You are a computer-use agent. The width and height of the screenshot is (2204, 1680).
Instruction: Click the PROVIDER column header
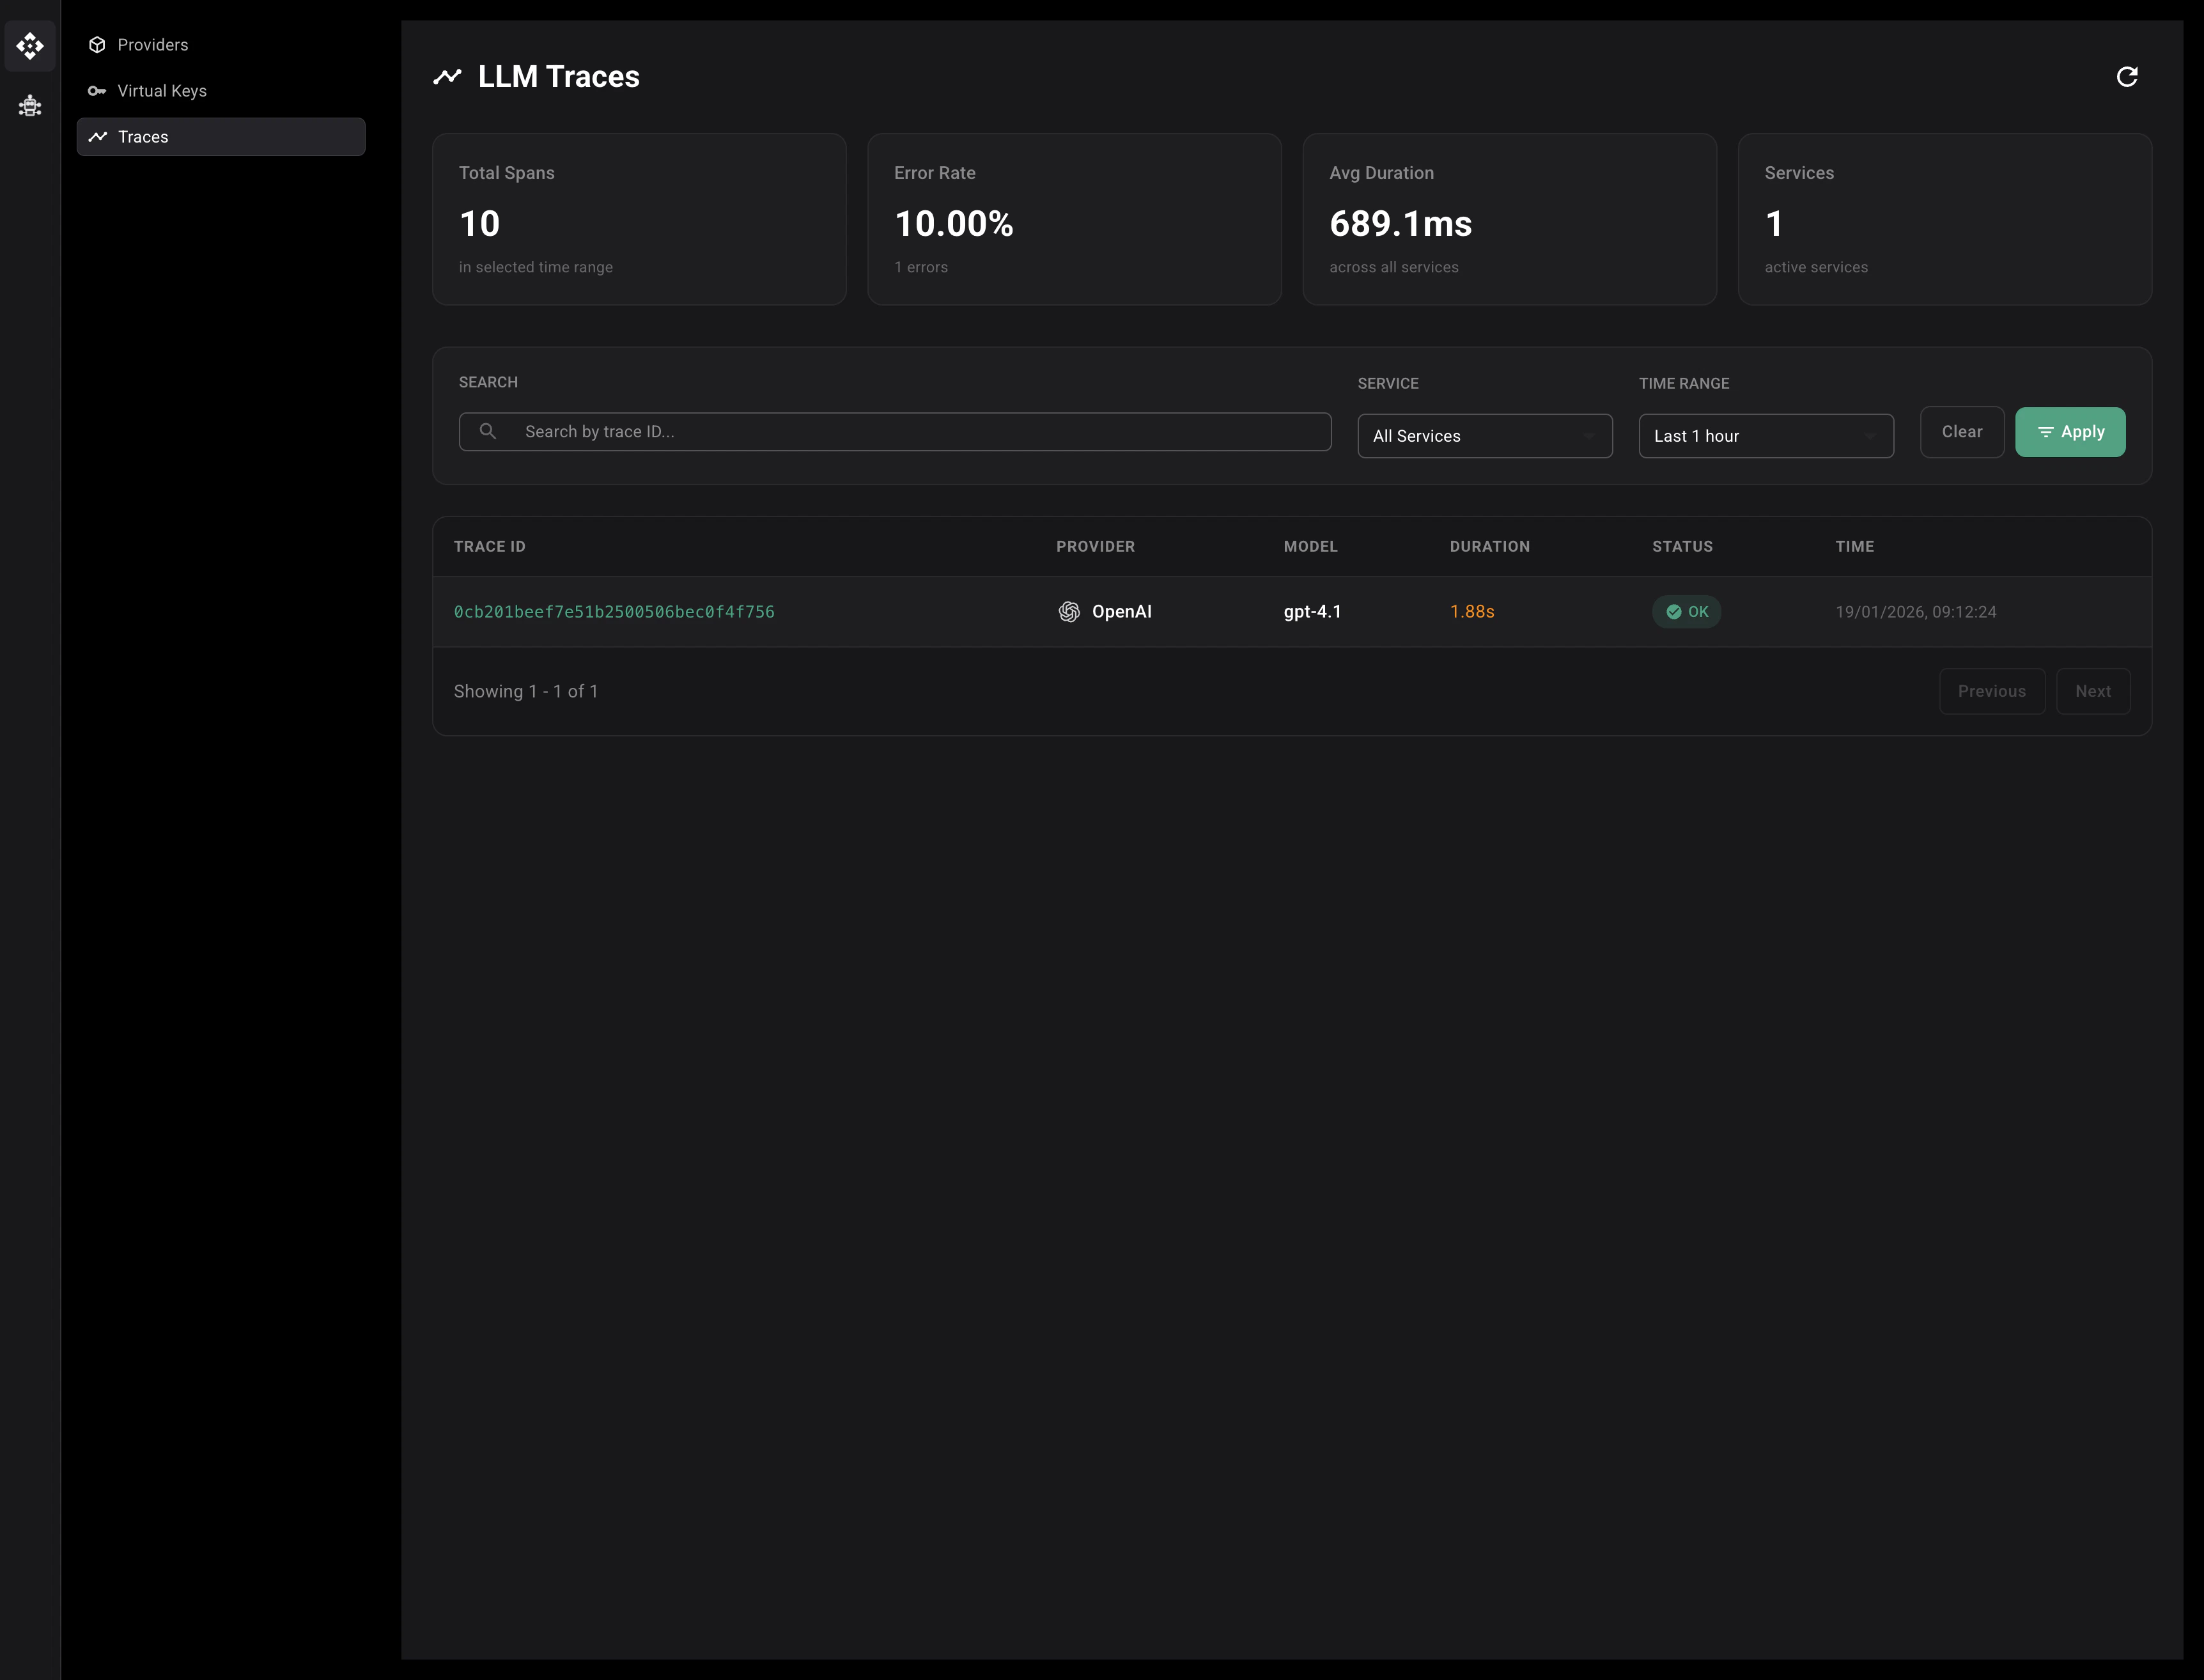pyautogui.click(x=1095, y=546)
